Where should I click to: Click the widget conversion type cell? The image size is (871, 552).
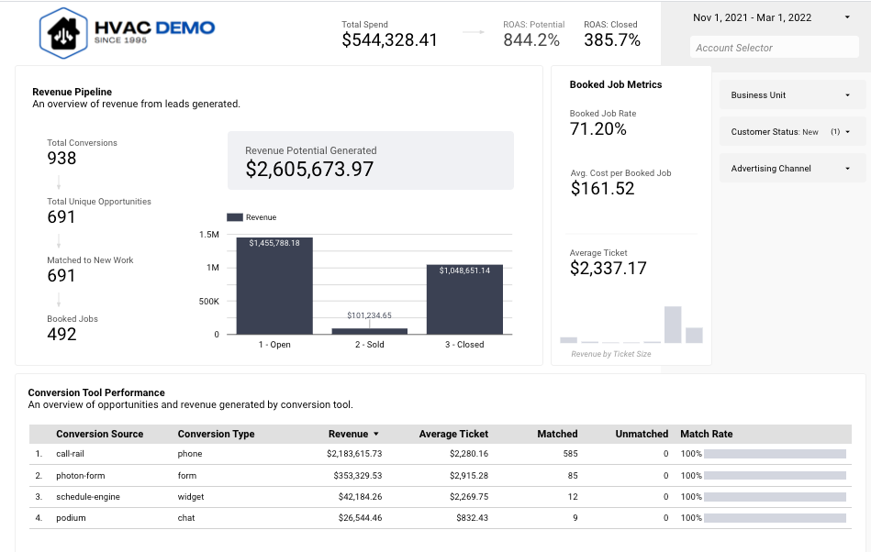point(191,496)
